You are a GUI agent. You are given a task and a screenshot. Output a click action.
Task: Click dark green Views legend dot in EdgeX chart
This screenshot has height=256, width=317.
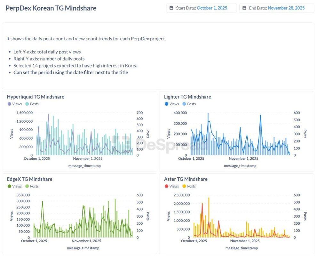tap(9, 186)
